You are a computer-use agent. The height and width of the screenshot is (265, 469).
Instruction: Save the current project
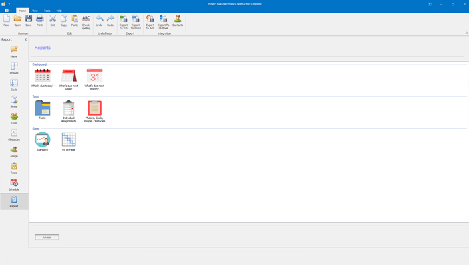coord(29,21)
